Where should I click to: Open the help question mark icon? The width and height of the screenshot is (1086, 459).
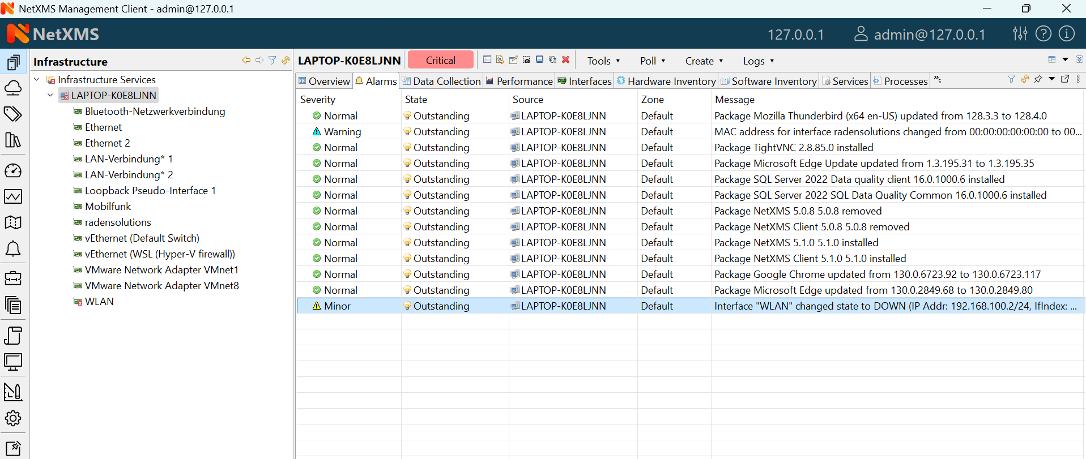pyautogui.click(x=1043, y=34)
